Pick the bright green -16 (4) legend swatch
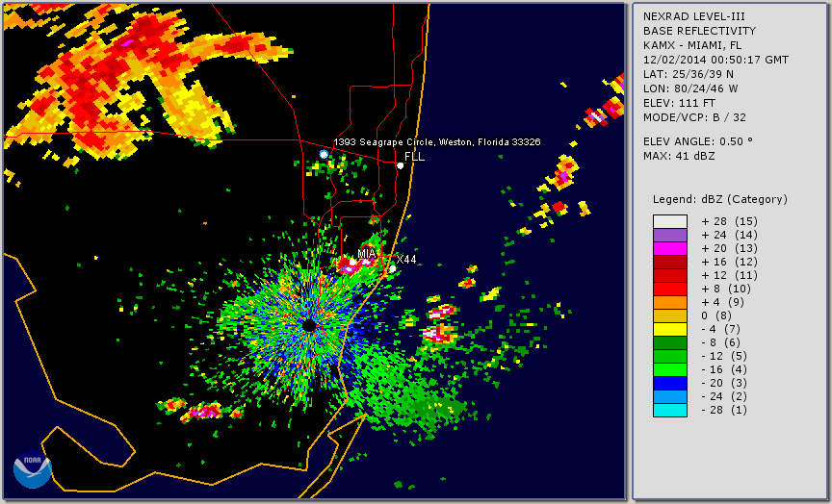 point(670,370)
